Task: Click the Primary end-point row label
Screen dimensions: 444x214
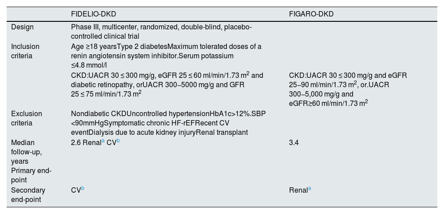Action: [x=31, y=175]
